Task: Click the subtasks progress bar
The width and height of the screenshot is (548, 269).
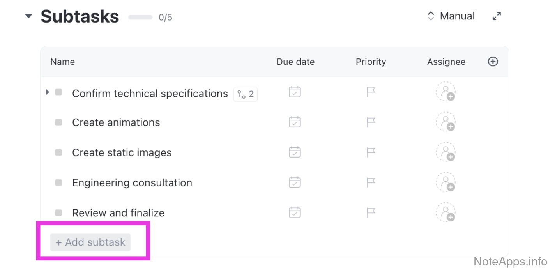Action: (140, 17)
